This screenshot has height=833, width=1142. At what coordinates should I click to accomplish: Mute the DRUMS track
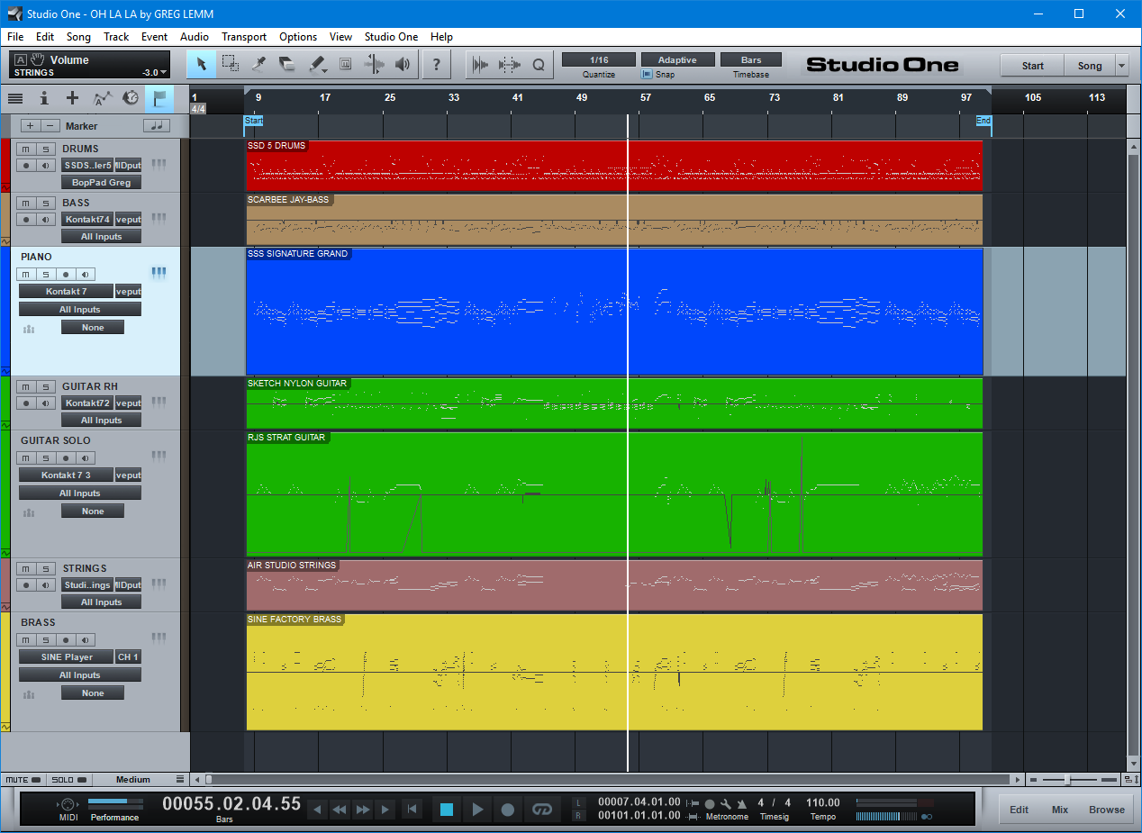coord(26,149)
